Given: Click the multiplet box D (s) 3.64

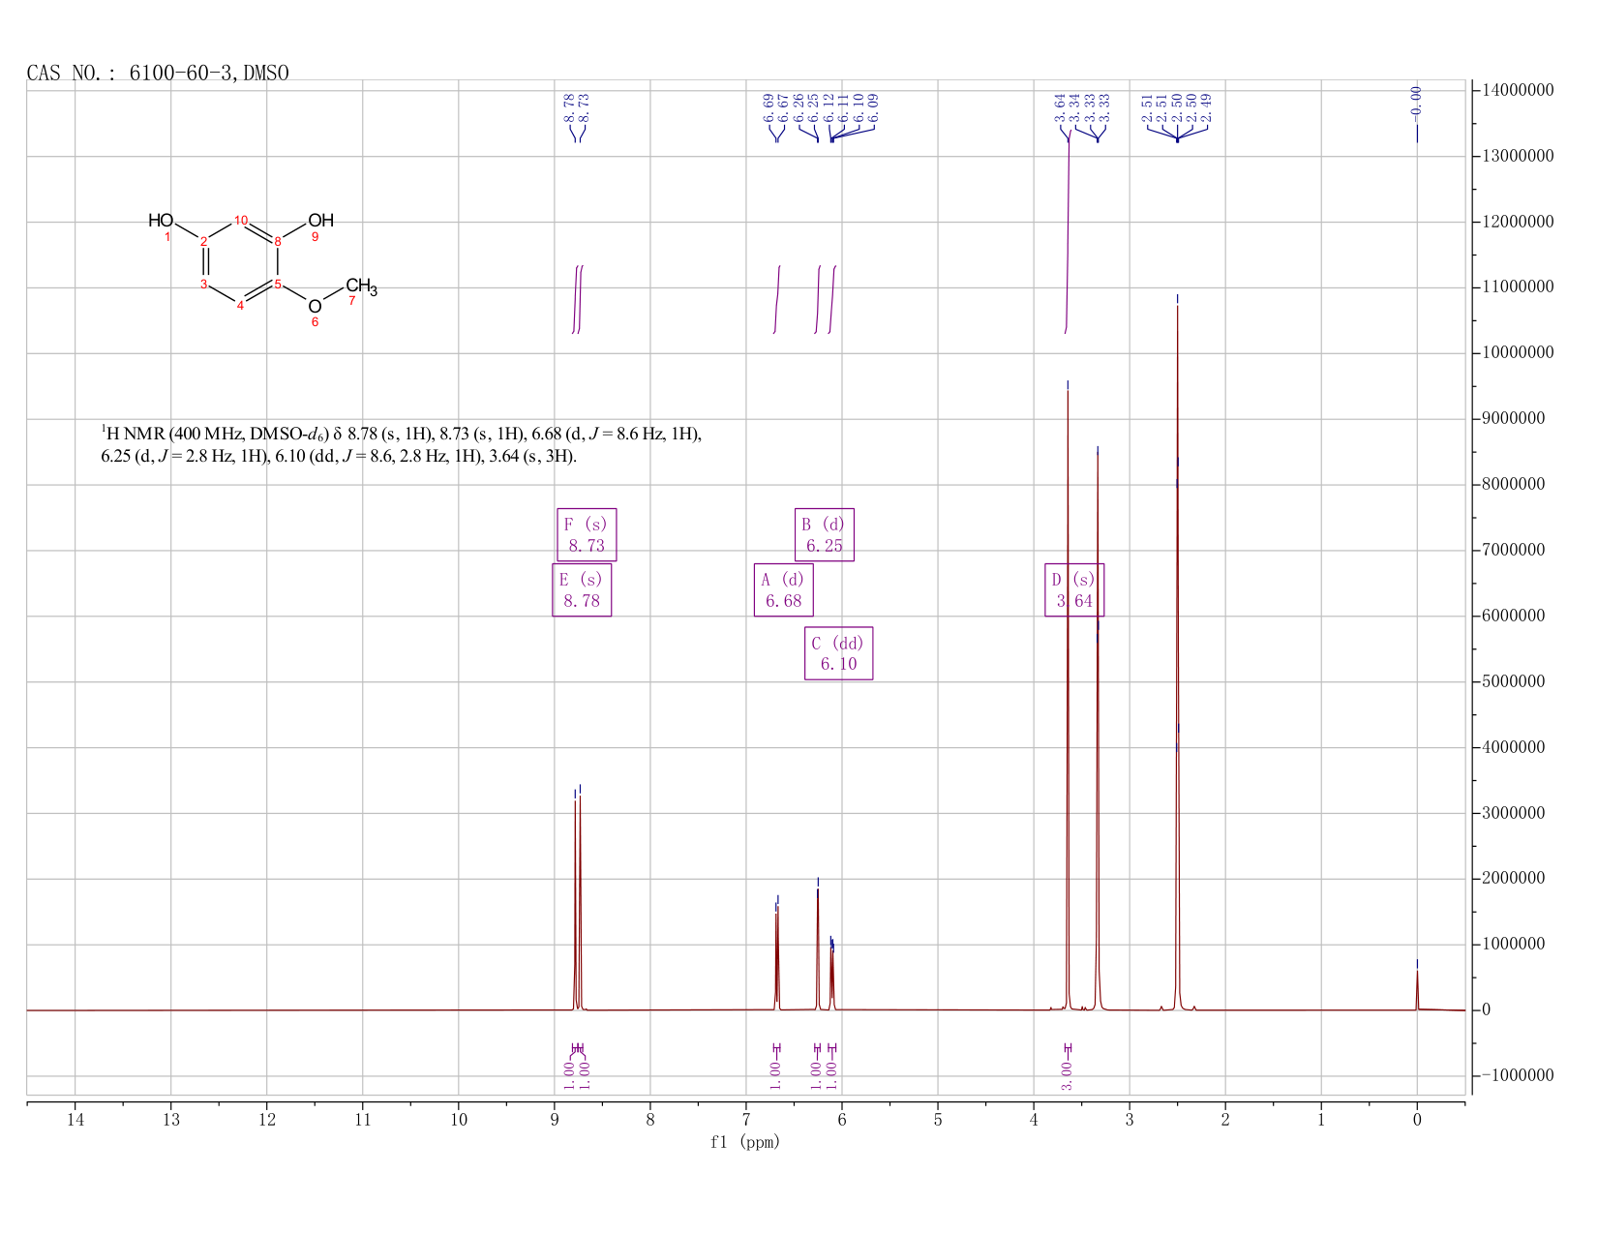Looking at the screenshot, I should pos(1074,589).
